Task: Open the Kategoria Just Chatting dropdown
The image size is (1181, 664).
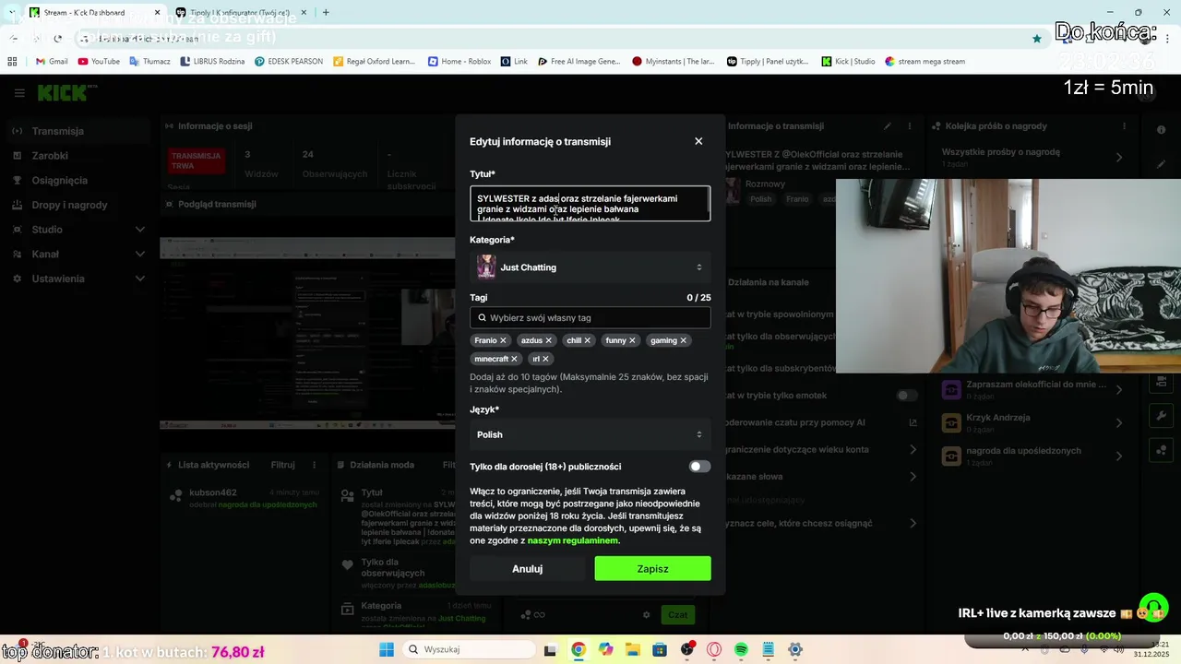Action: pos(590,267)
